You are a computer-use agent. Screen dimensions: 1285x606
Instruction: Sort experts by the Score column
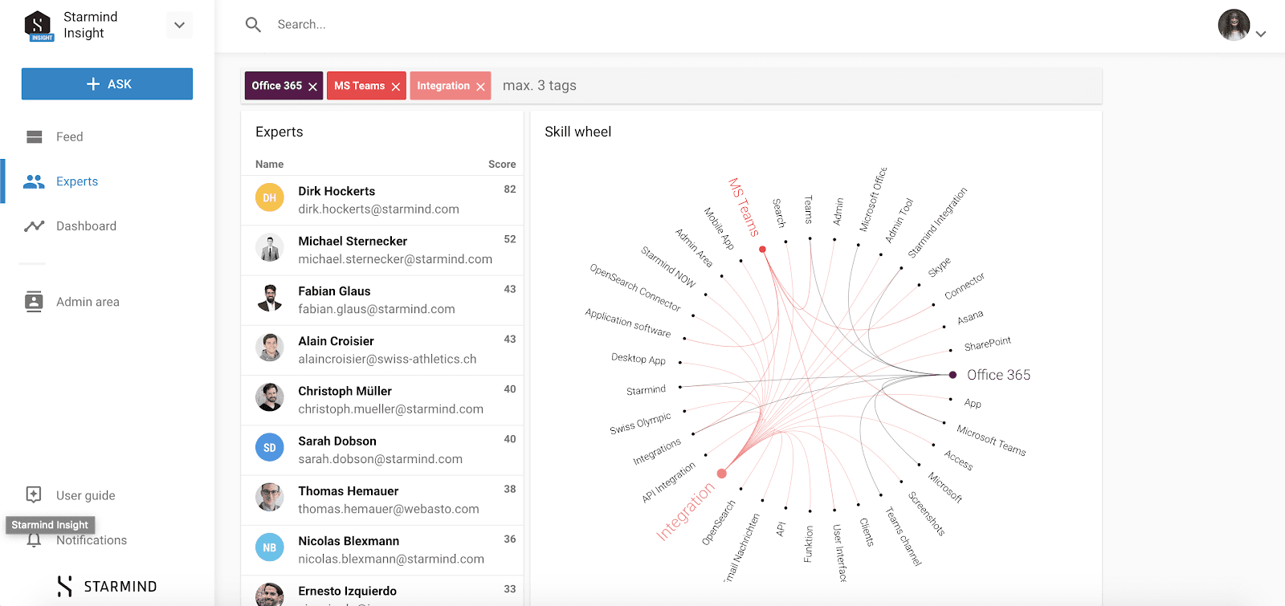coord(502,165)
